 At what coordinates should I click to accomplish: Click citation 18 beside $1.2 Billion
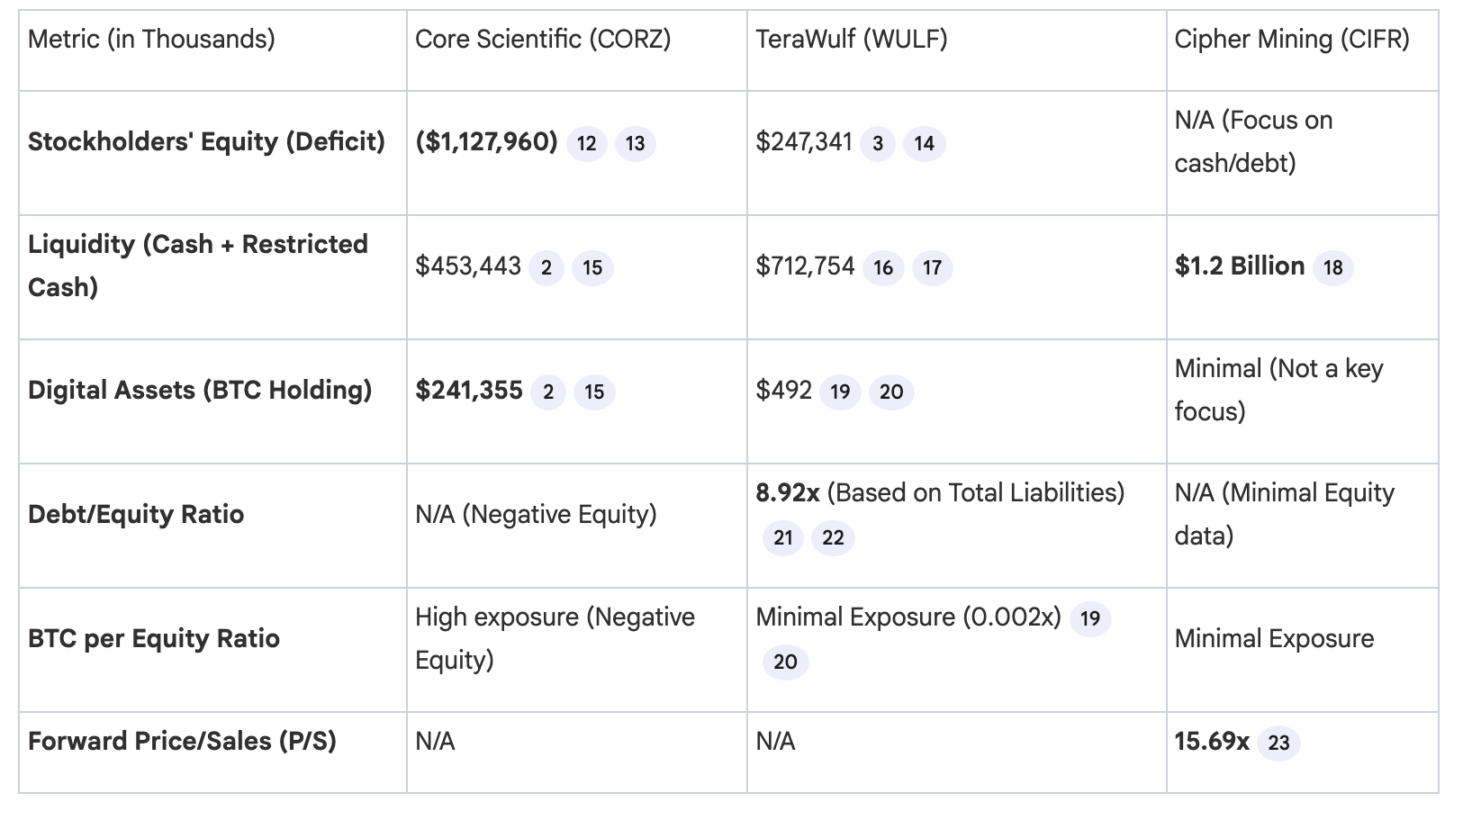tap(1332, 267)
